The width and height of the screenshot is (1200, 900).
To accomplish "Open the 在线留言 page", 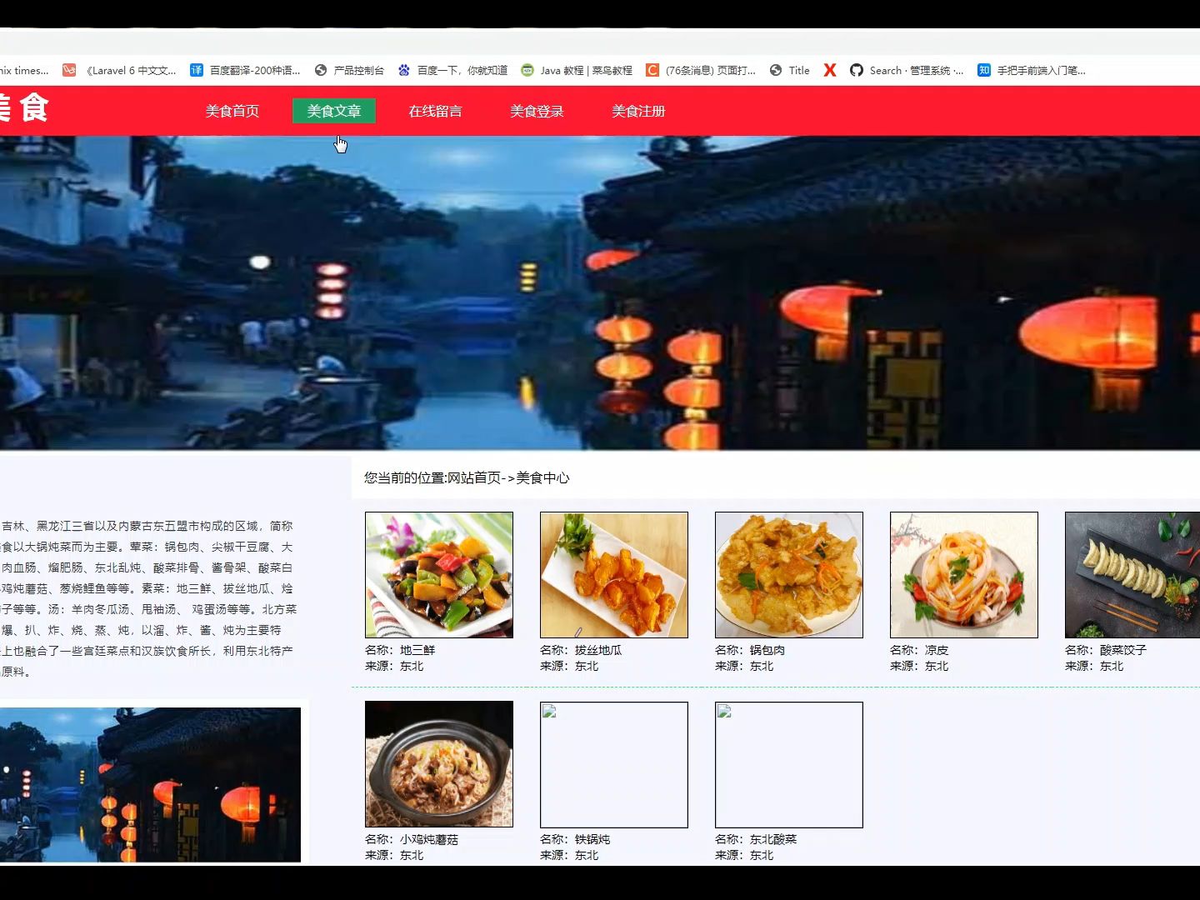I will pos(435,110).
